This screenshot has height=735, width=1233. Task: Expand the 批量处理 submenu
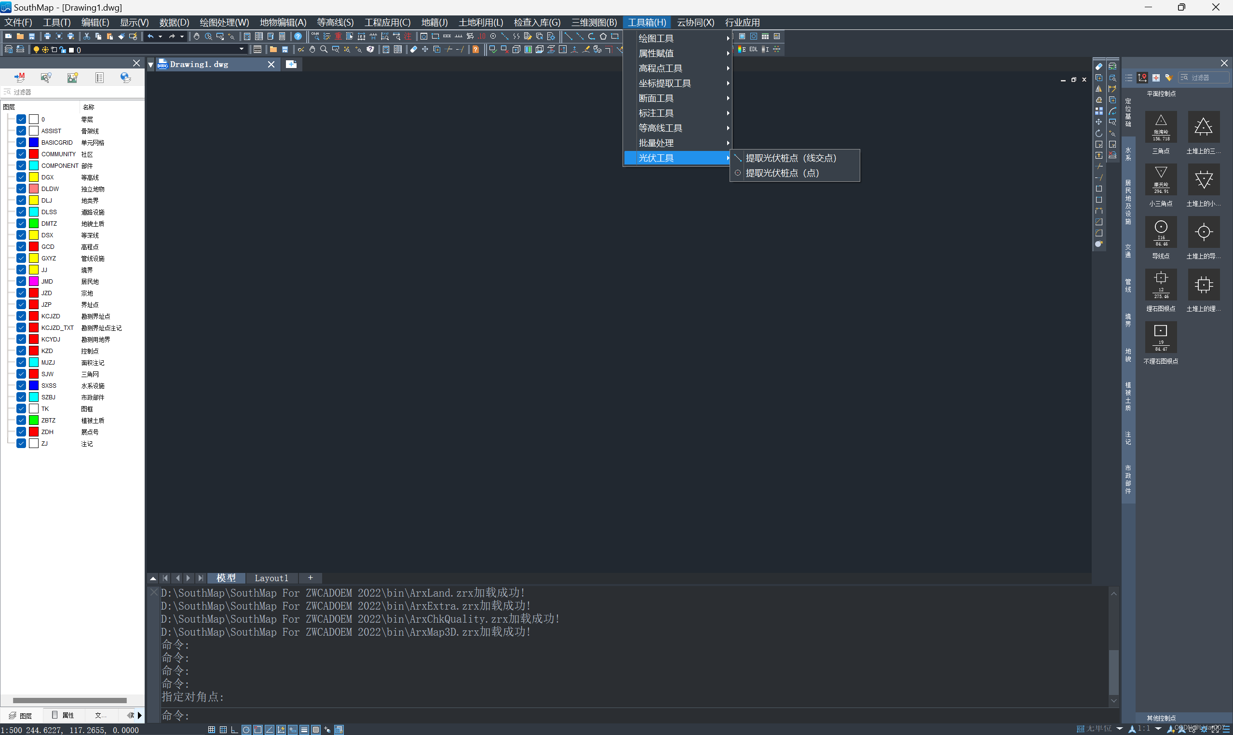point(678,143)
